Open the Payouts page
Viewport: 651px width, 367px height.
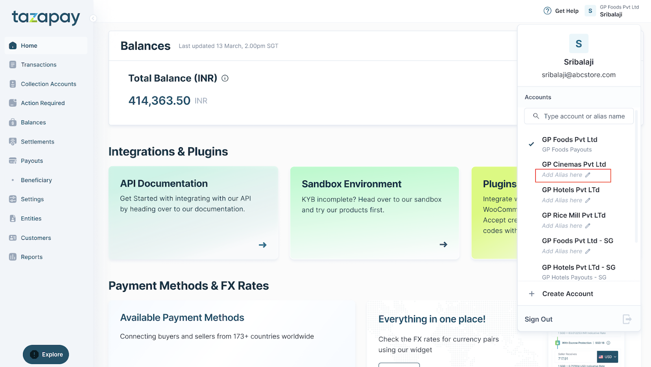coord(32,161)
